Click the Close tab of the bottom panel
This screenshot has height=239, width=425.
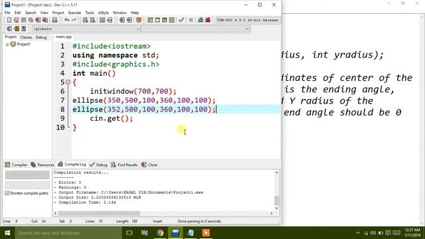149,165
